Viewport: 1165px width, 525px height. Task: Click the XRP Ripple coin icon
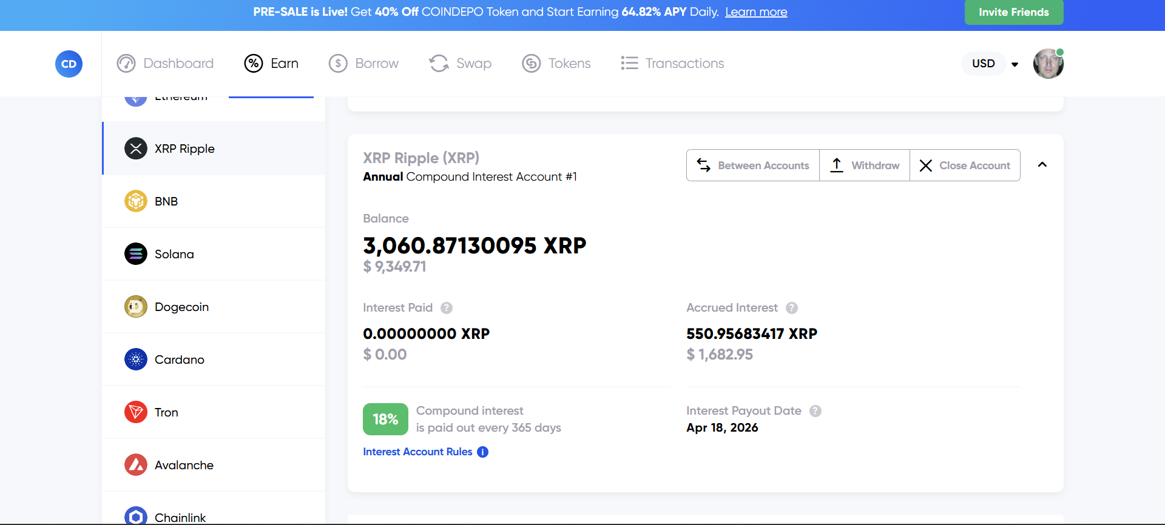point(136,149)
